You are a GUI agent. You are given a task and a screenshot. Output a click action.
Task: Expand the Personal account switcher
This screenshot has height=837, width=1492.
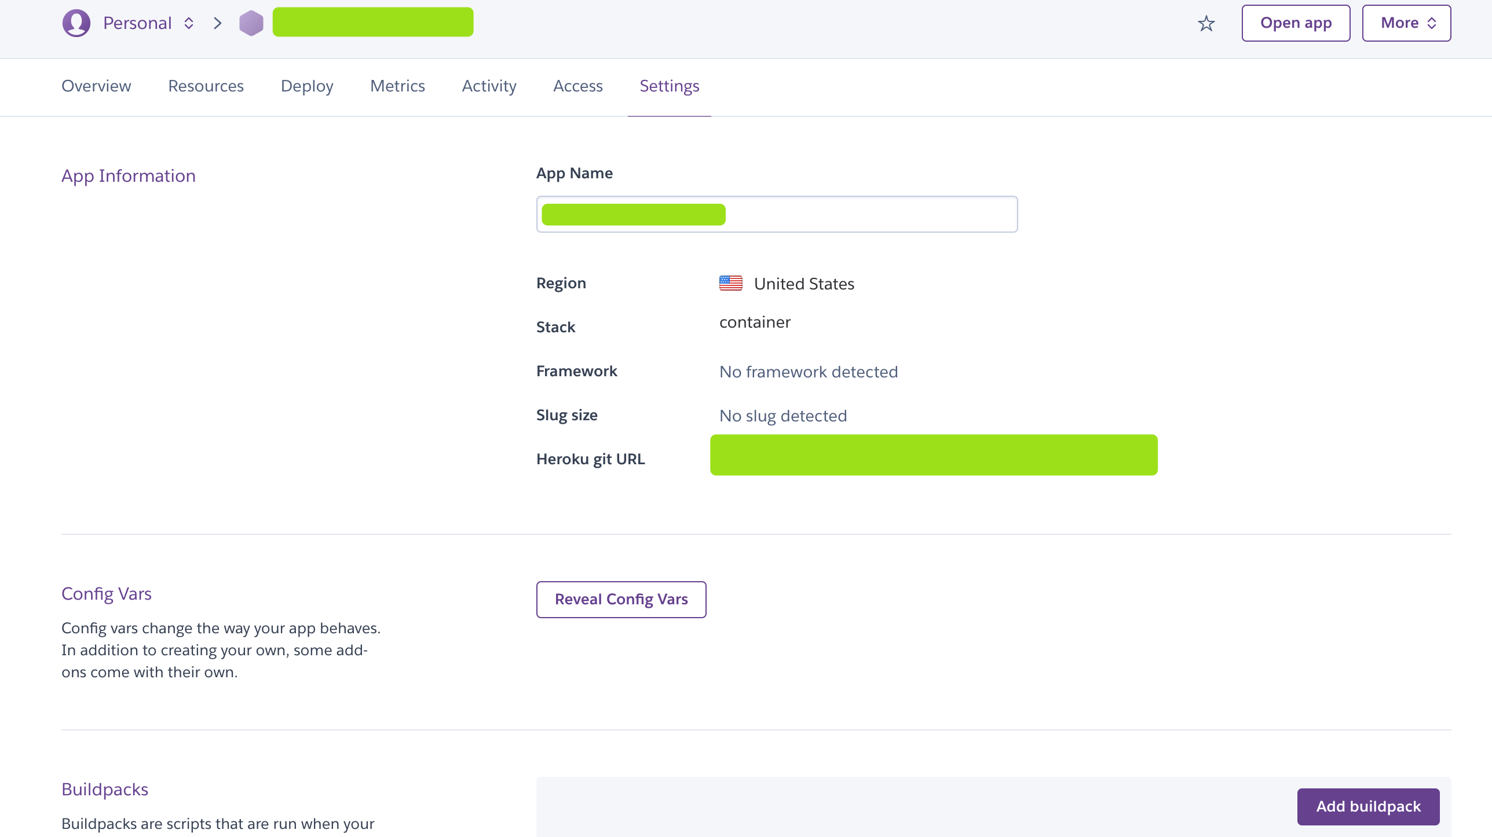click(189, 23)
